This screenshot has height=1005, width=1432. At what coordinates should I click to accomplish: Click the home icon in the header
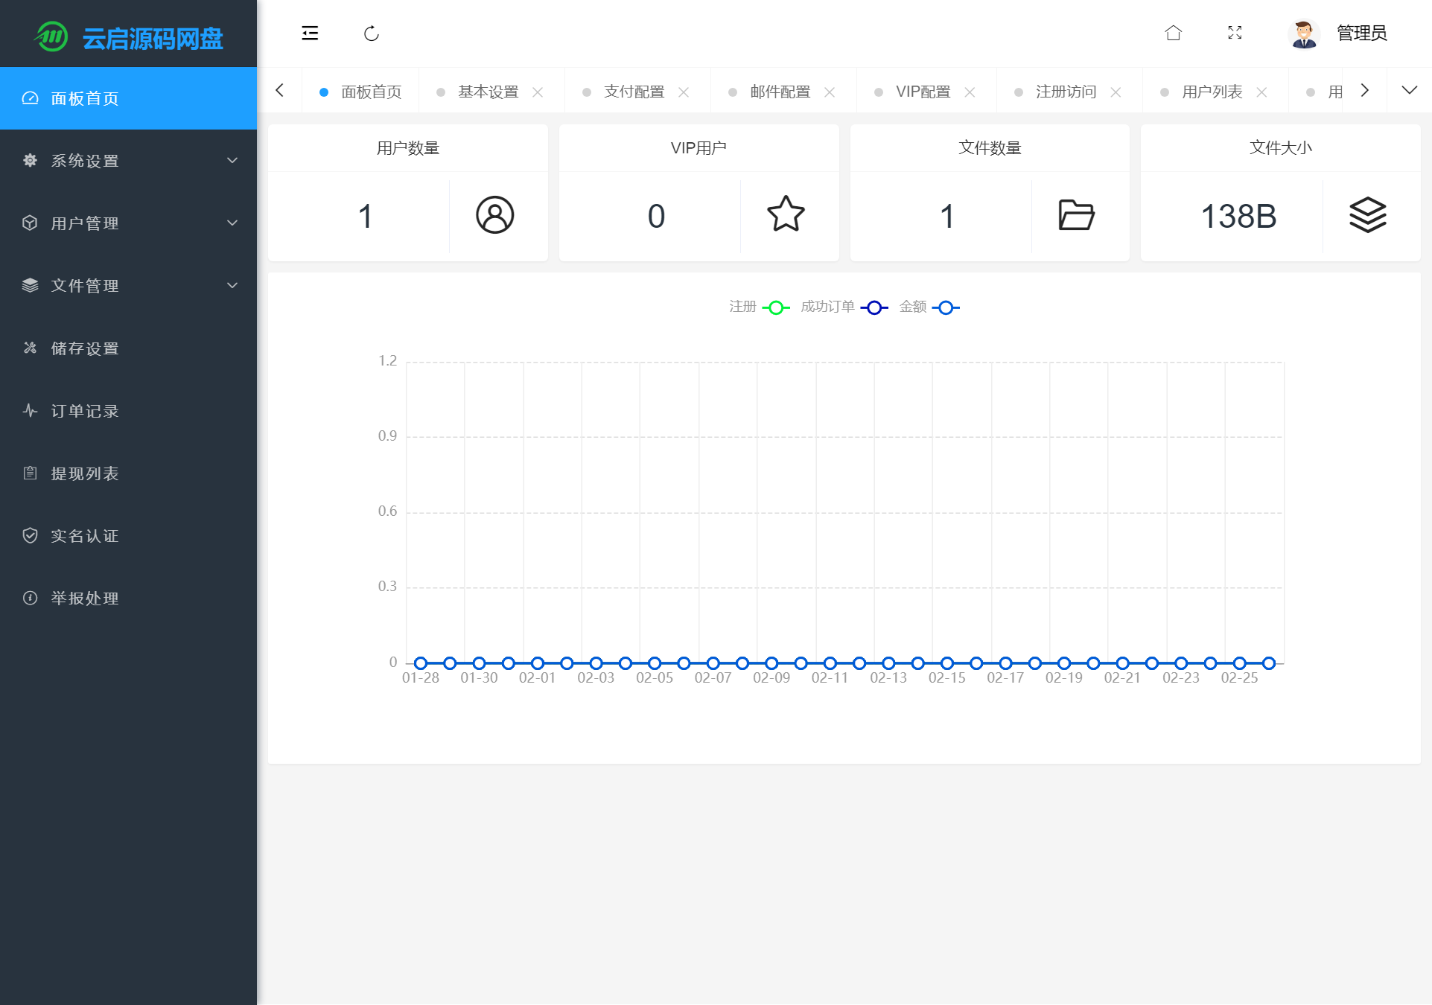click(1173, 33)
